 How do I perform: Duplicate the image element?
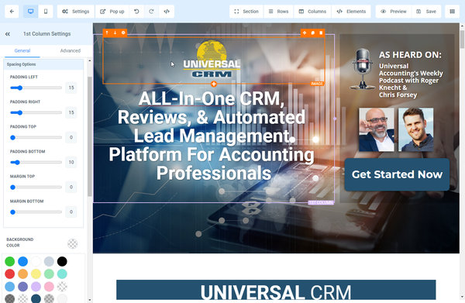313,33
